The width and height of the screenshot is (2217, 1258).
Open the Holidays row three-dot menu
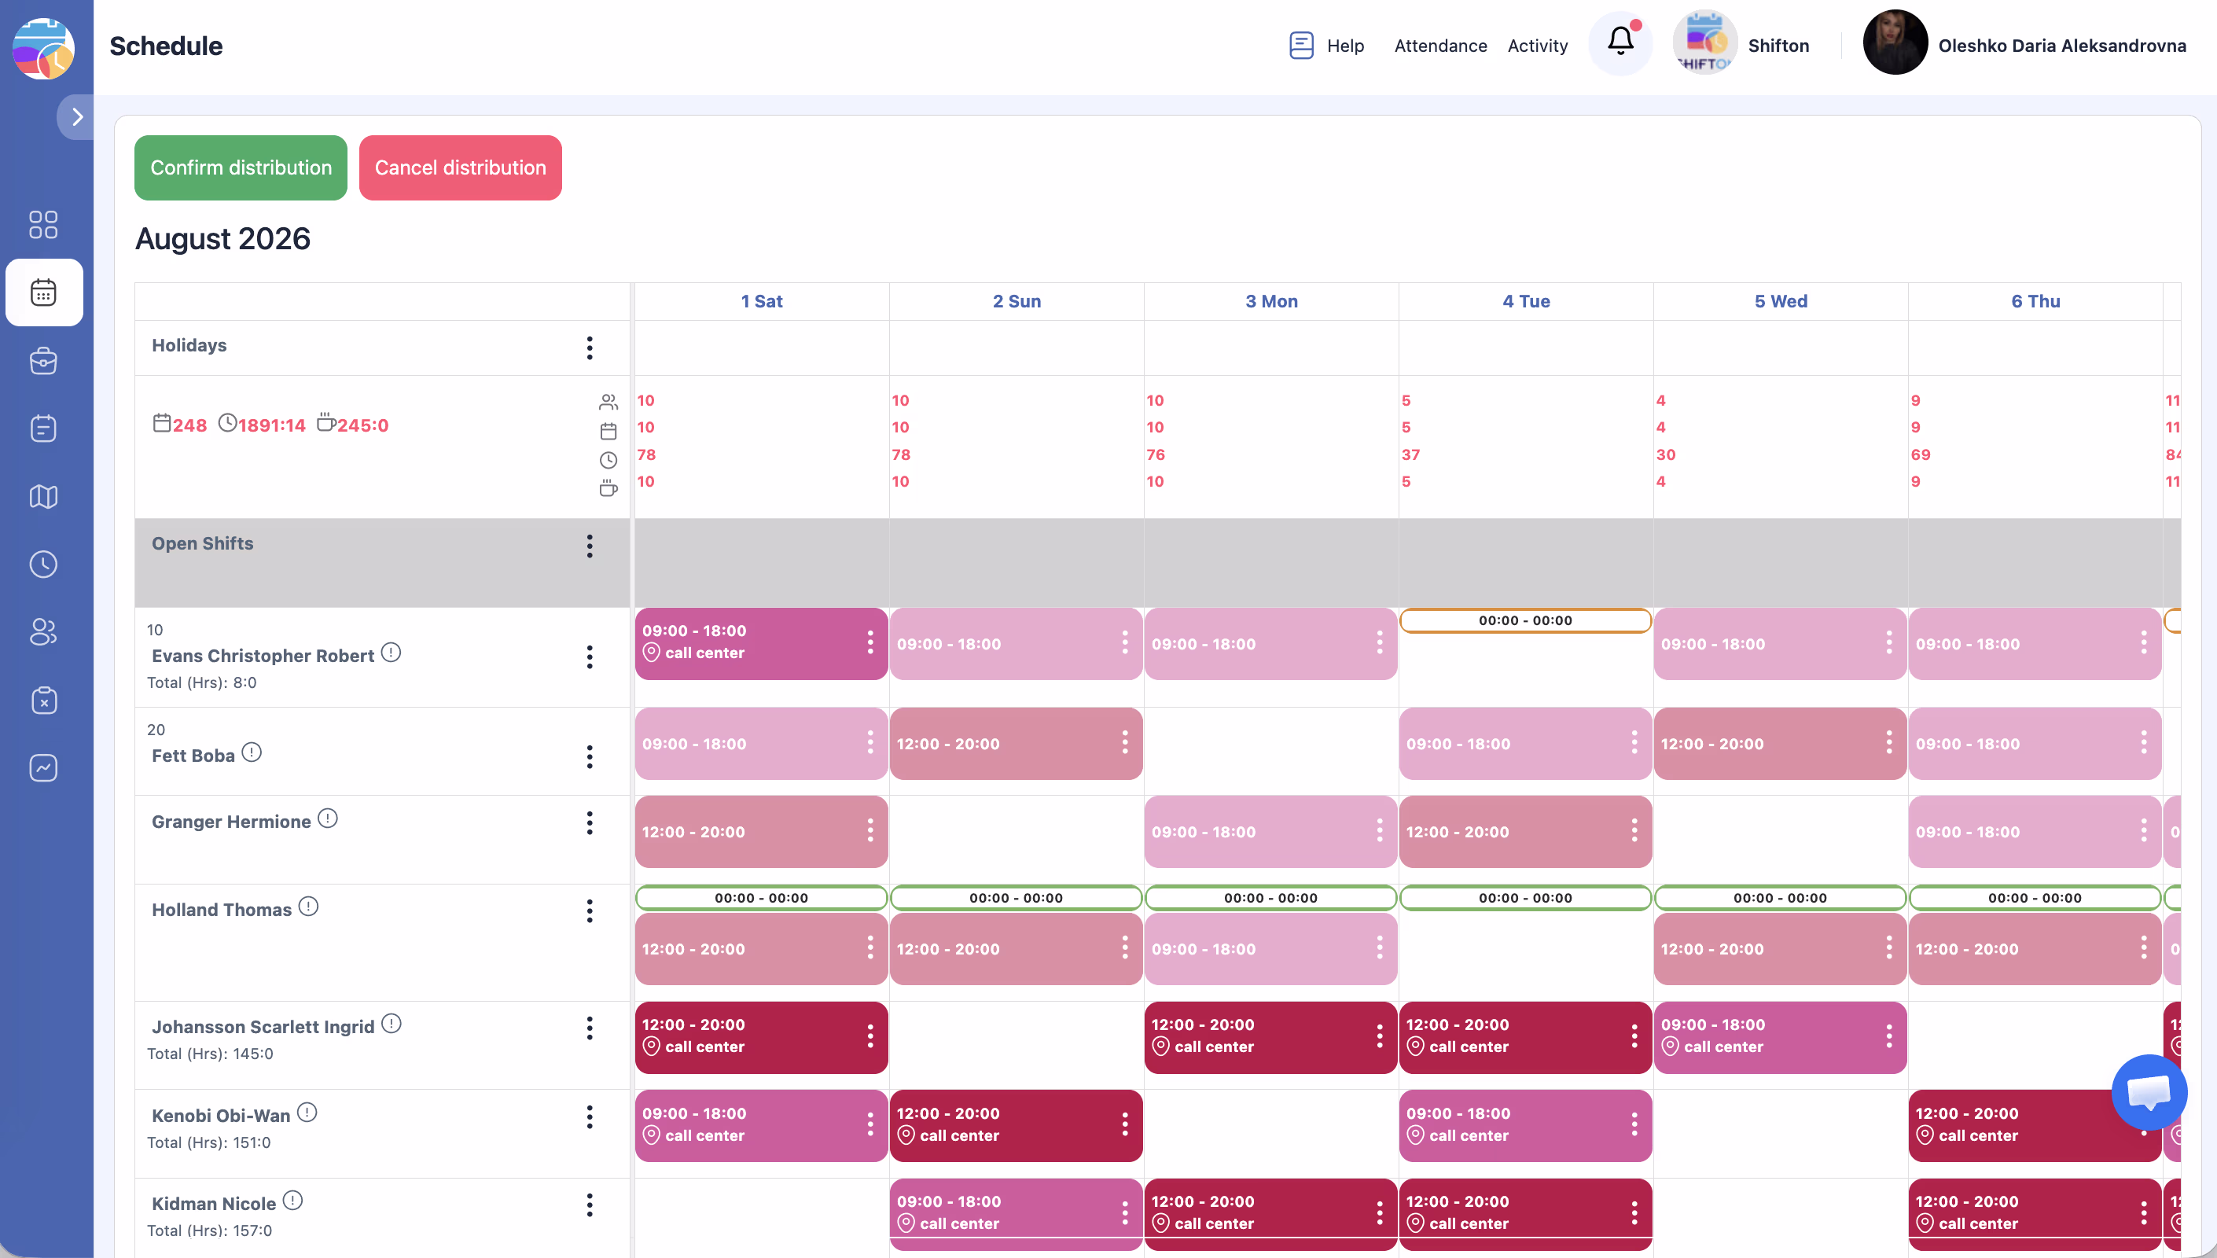click(590, 348)
